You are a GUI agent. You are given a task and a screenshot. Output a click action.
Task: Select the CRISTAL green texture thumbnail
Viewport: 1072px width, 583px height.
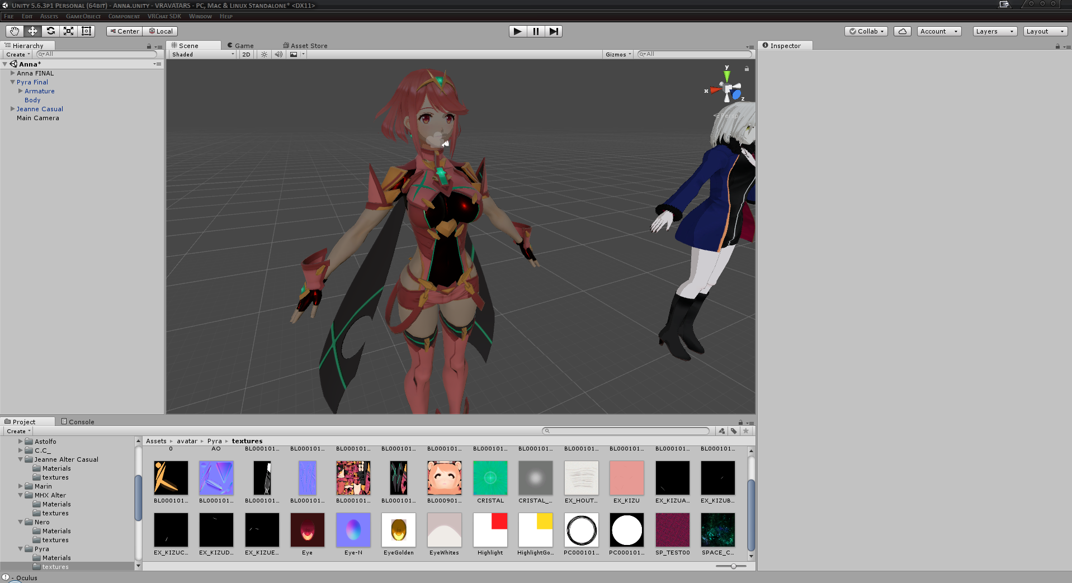click(490, 478)
